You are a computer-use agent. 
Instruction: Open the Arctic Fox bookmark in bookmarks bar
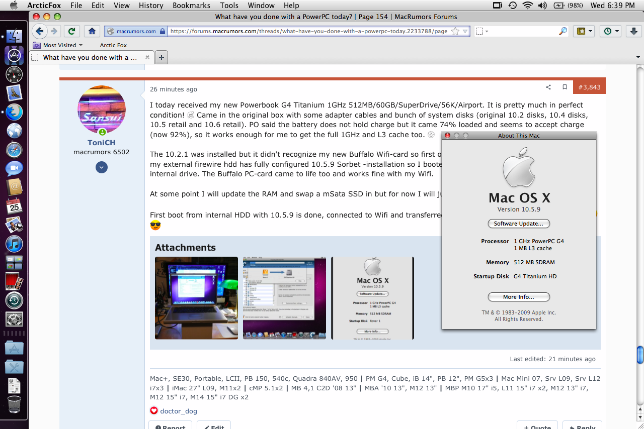113,45
